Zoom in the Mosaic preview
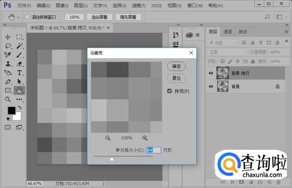 (144, 138)
